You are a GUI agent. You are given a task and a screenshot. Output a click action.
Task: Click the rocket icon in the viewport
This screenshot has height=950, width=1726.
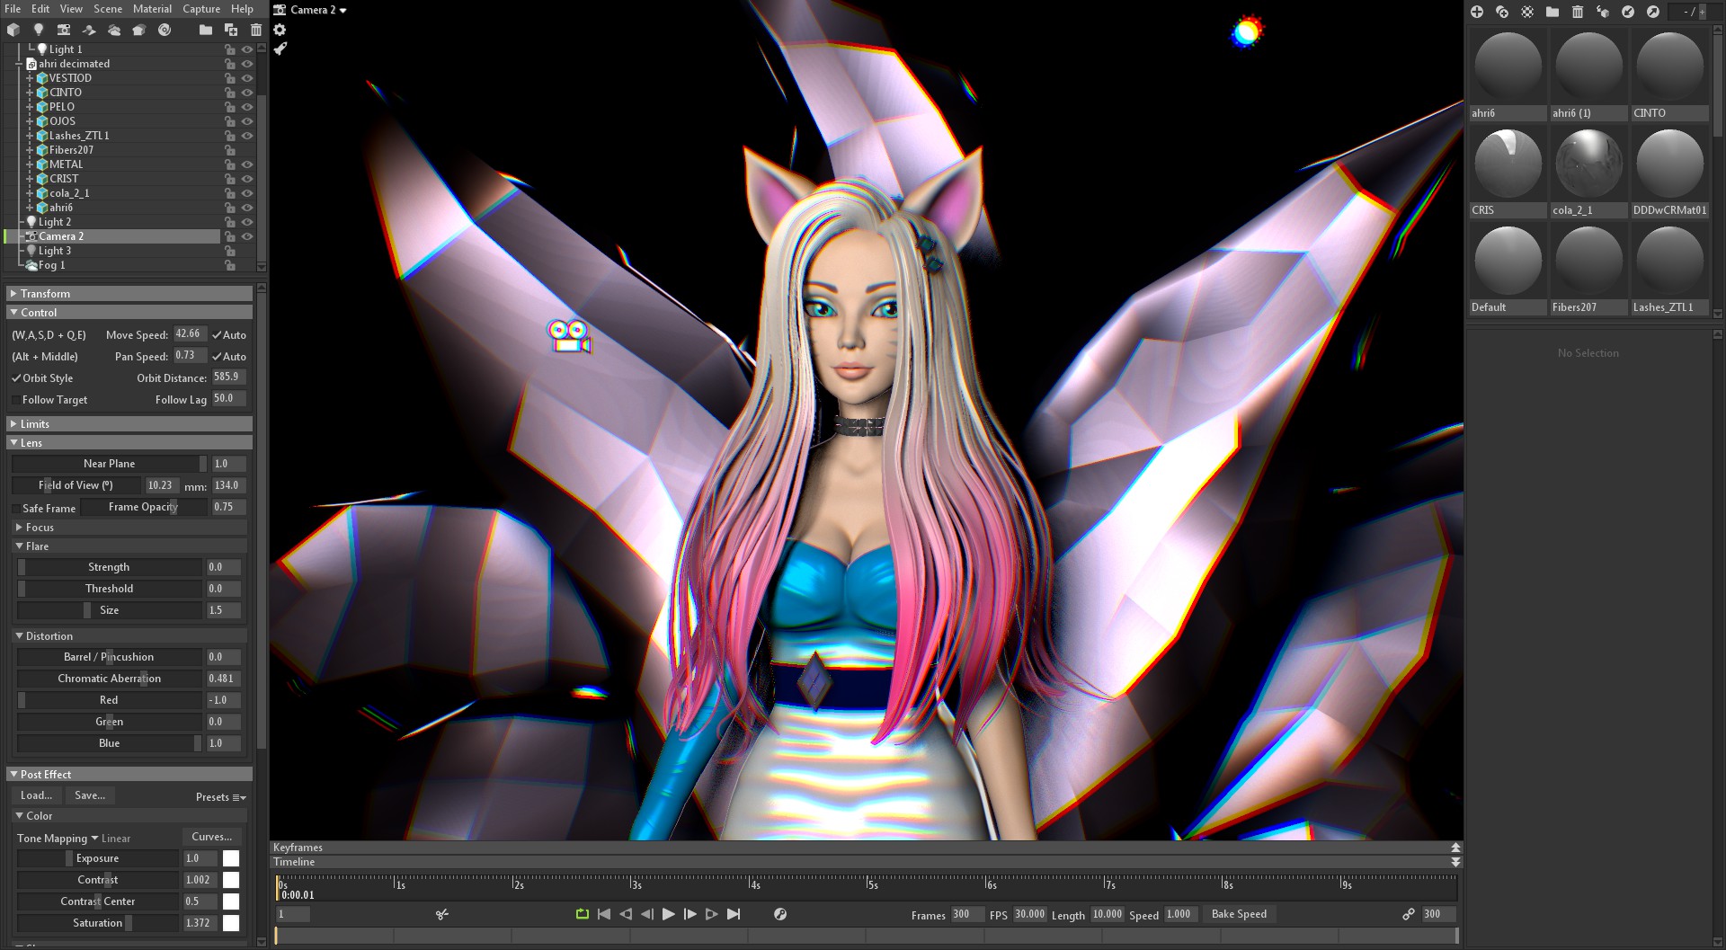(280, 49)
